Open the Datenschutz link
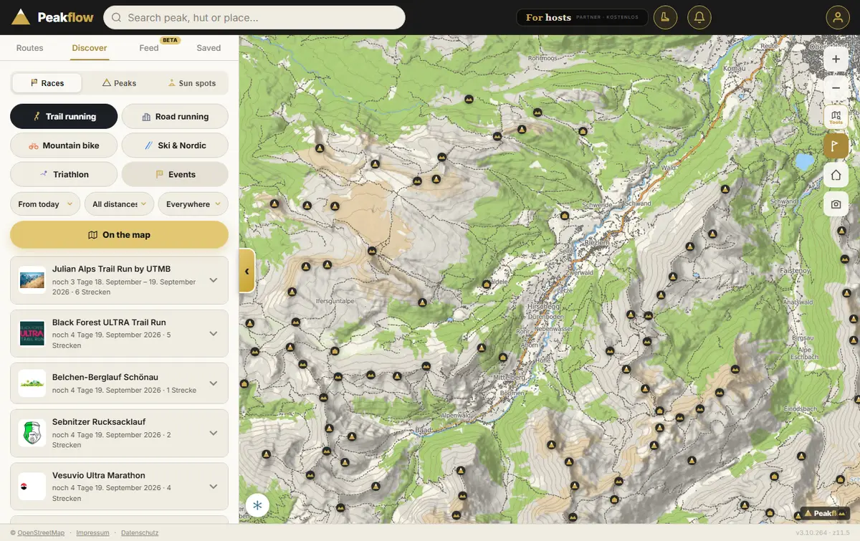 pyautogui.click(x=140, y=533)
